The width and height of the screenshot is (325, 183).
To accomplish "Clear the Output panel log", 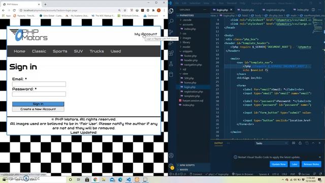I will coord(294,143).
